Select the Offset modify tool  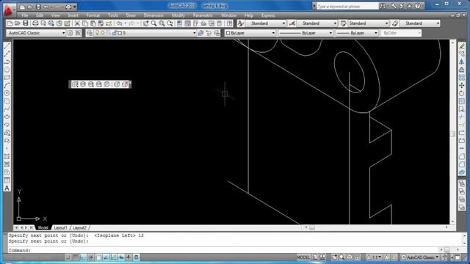coord(462,70)
